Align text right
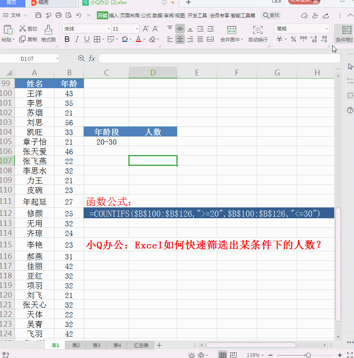The image size is (354, 358). coord(190,39)
